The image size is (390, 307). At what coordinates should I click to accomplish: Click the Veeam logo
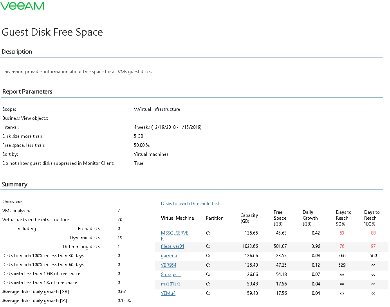pos(22,6)
